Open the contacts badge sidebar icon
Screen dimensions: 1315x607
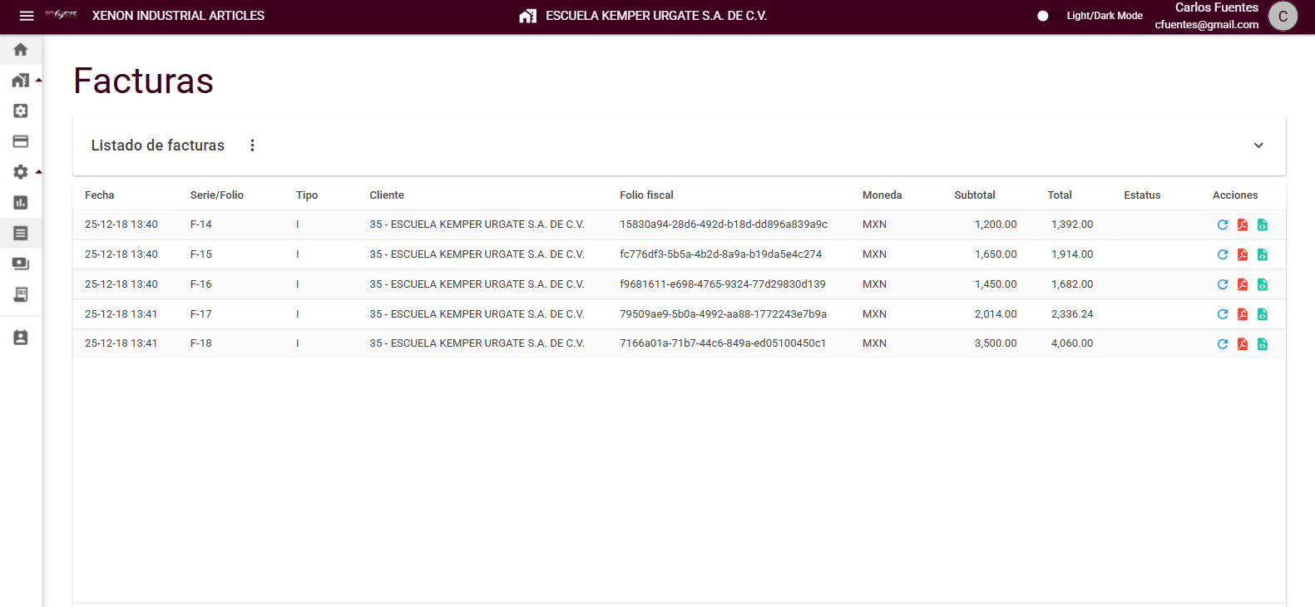21,338
